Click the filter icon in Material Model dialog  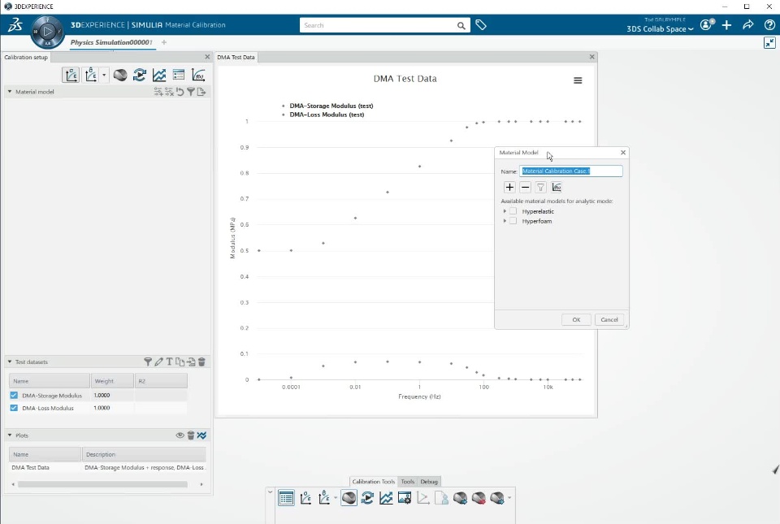pos(541,188)
